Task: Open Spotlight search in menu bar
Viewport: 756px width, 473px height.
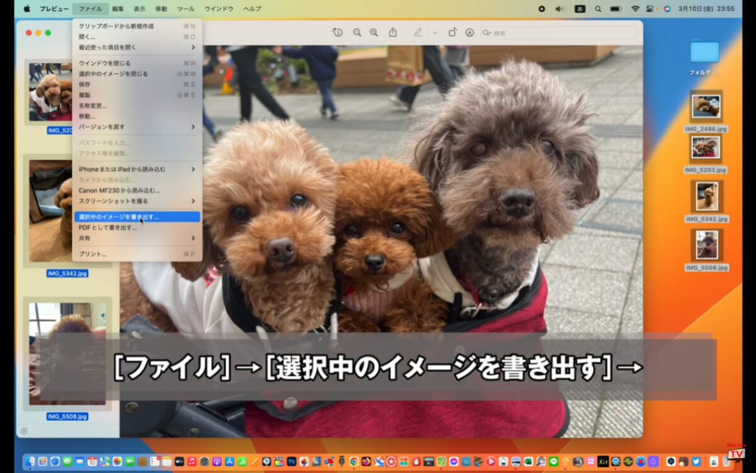Action: click(x=598, y=9)
